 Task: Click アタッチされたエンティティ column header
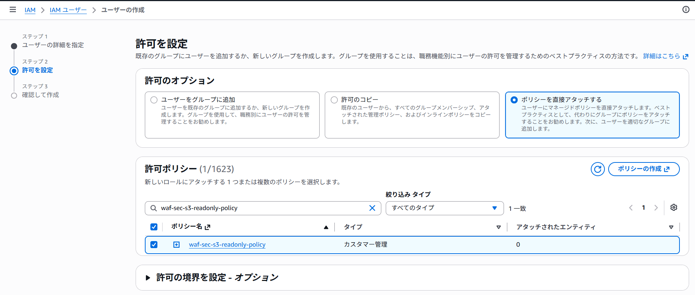point(556,227)
